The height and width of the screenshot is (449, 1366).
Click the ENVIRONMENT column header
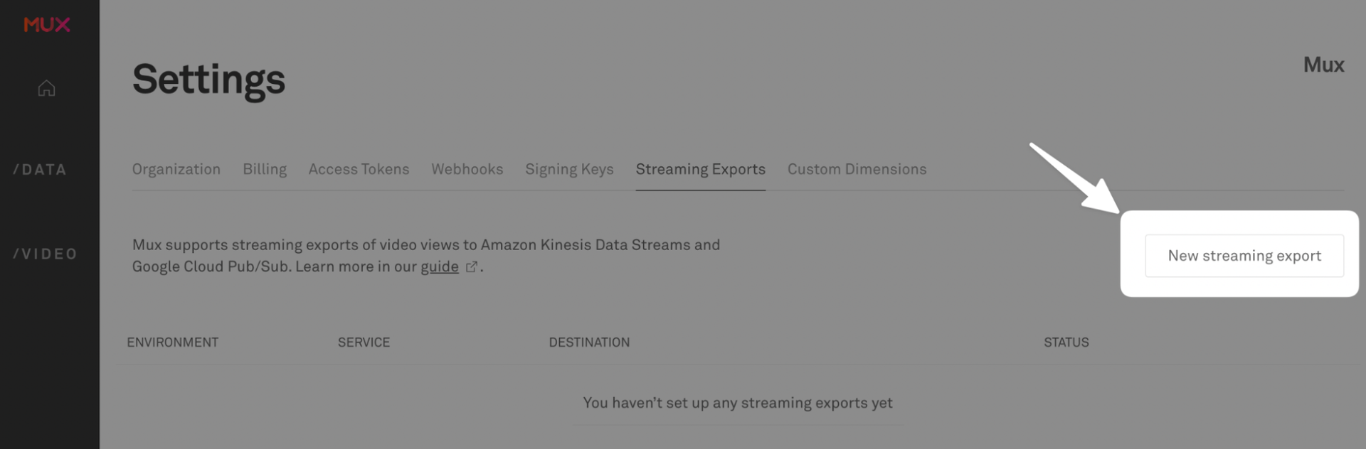[x=172, y=342]
